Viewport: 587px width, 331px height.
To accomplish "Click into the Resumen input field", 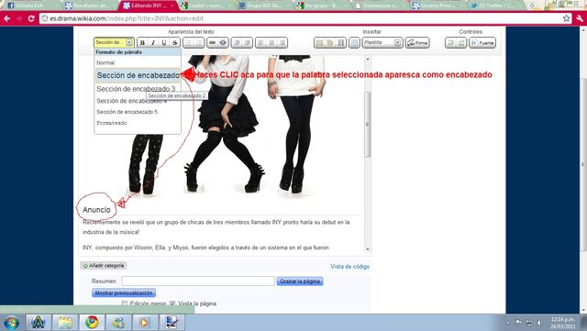I will [198, 281].
